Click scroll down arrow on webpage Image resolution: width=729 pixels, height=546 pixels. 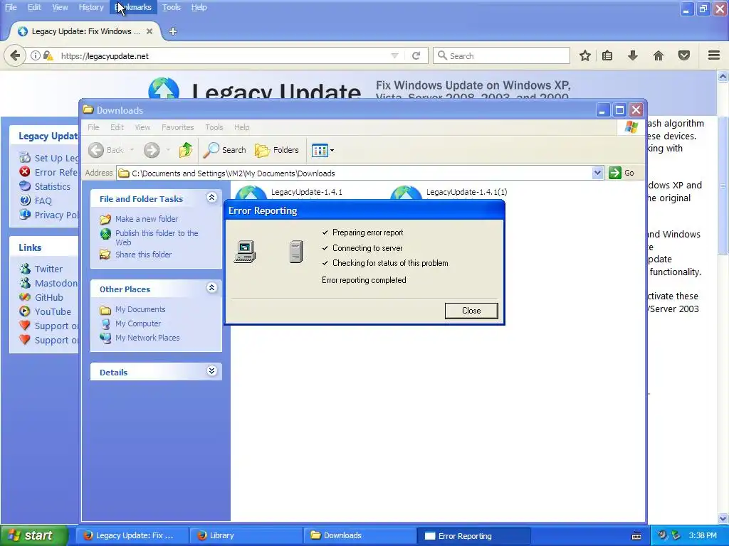click(x=723, y=518)
